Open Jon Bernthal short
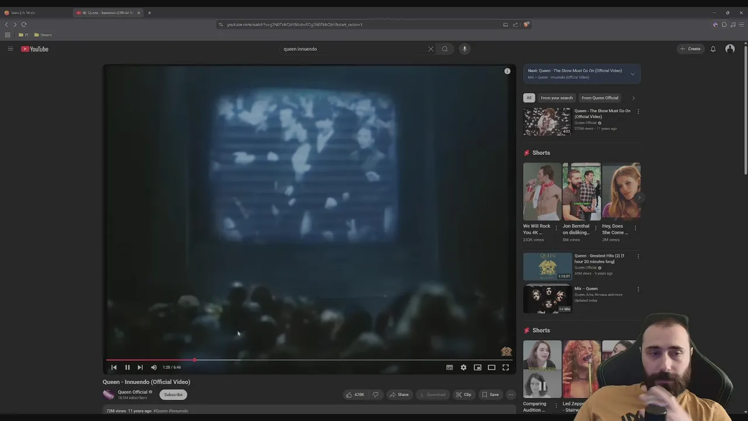The height and width of the screenshot is (421, 748). click(581, 192)
